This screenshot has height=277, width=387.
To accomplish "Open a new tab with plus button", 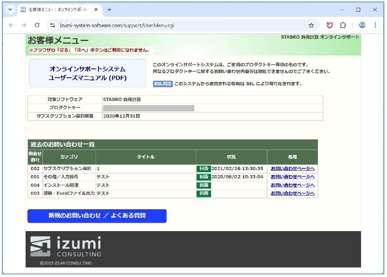I will [x=109, y=10].
